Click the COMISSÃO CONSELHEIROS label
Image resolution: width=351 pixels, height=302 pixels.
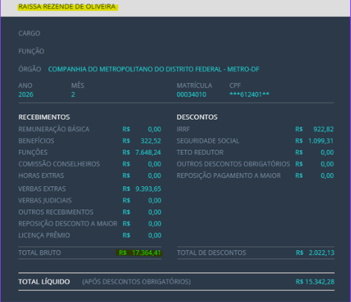59,164
